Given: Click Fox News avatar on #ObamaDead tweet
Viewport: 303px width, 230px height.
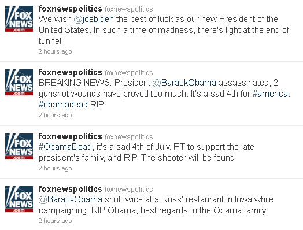Looking at the screenshot, I should [x=19, y=146].
